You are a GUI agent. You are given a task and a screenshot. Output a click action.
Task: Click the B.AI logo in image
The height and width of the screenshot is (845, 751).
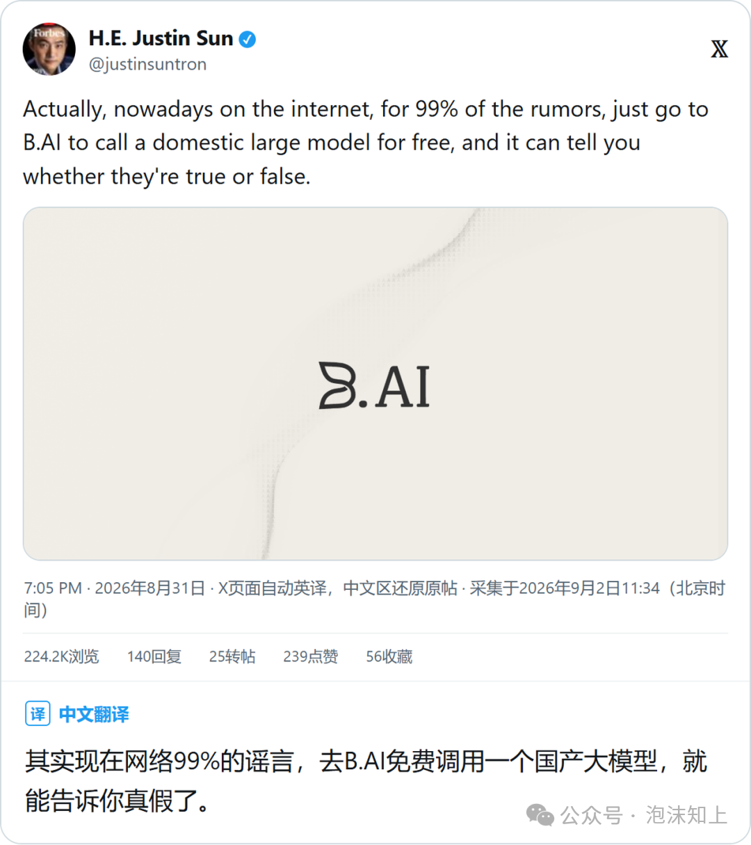pyautogui.click(x=374, y=386)
